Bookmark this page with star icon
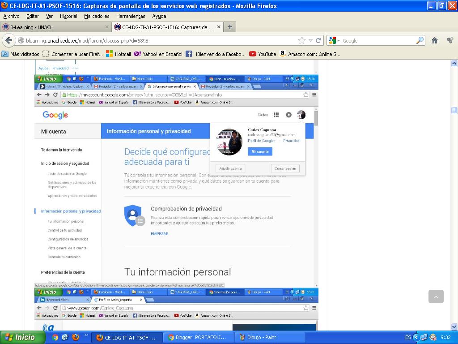Screen dimensions: 458x344 pos(302,40)
